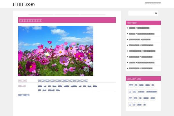Click the magnifying glass search icon
This screenshot has width=174, height=116.
click(156, 13)
